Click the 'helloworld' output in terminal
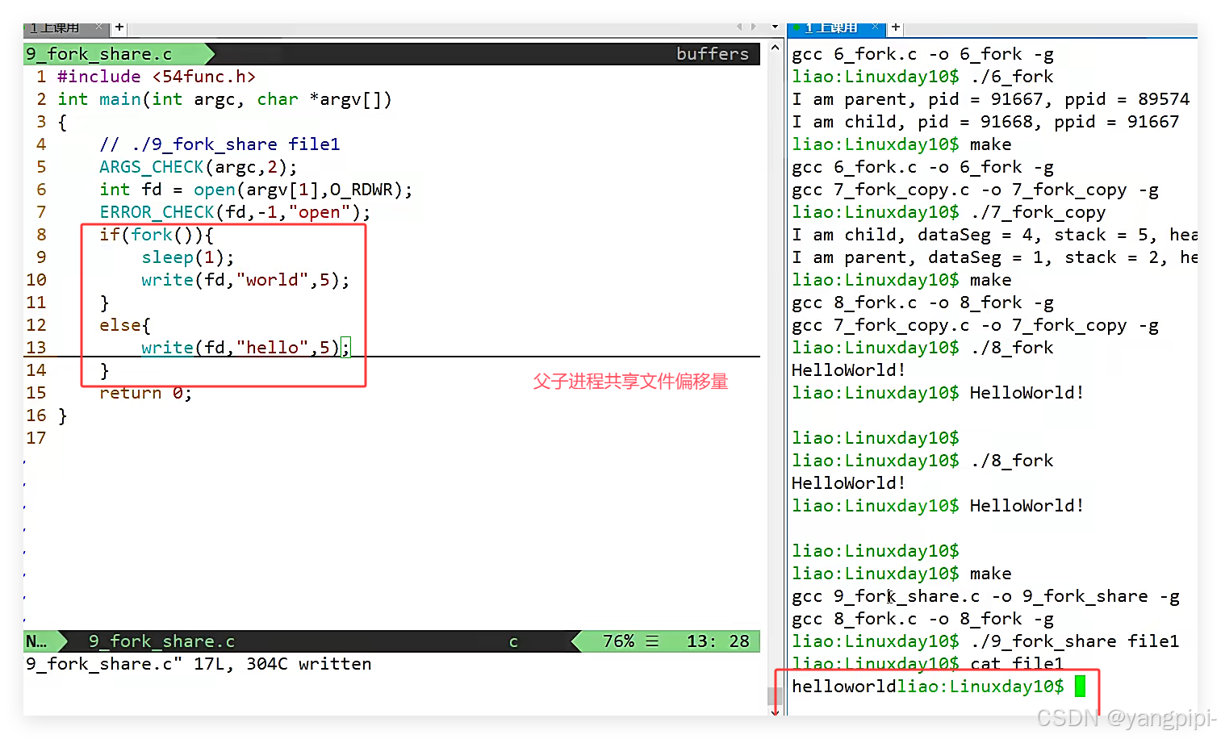The width and height of the screenshot is (1221, 739). click(x=843, y=687)
